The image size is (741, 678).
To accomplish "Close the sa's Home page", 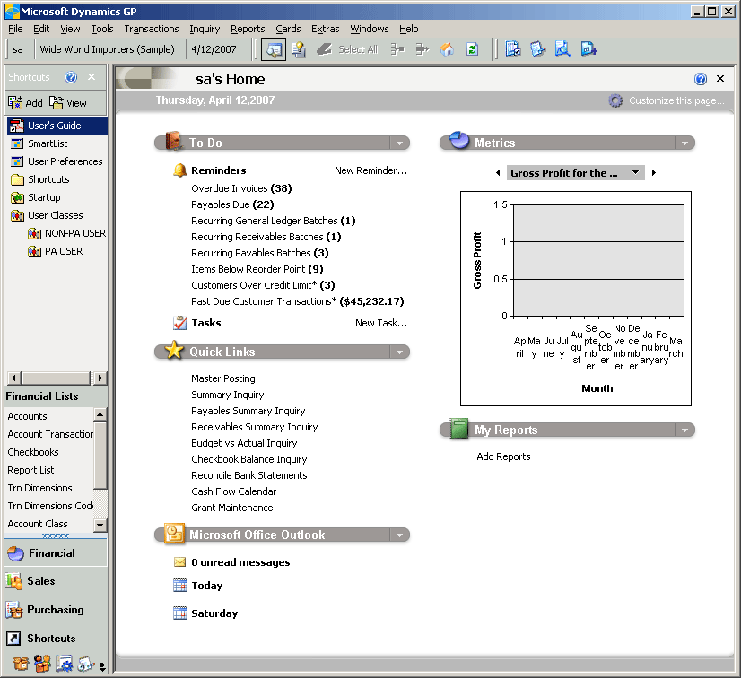I will pyautogui.click(x=720, y=78).
